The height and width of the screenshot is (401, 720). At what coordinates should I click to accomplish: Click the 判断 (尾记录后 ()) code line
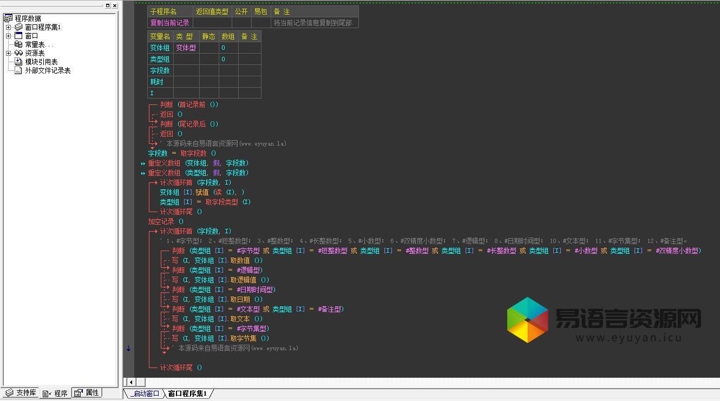pos(189,124)
